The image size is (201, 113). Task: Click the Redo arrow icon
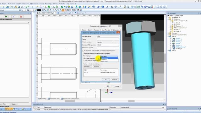(32, 7)
